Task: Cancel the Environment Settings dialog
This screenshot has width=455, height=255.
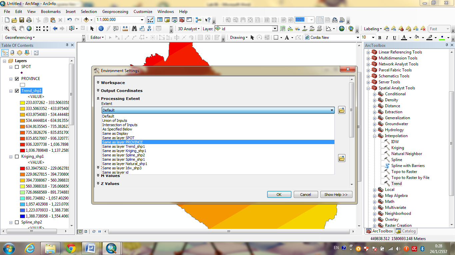Action: coord(305,195)
